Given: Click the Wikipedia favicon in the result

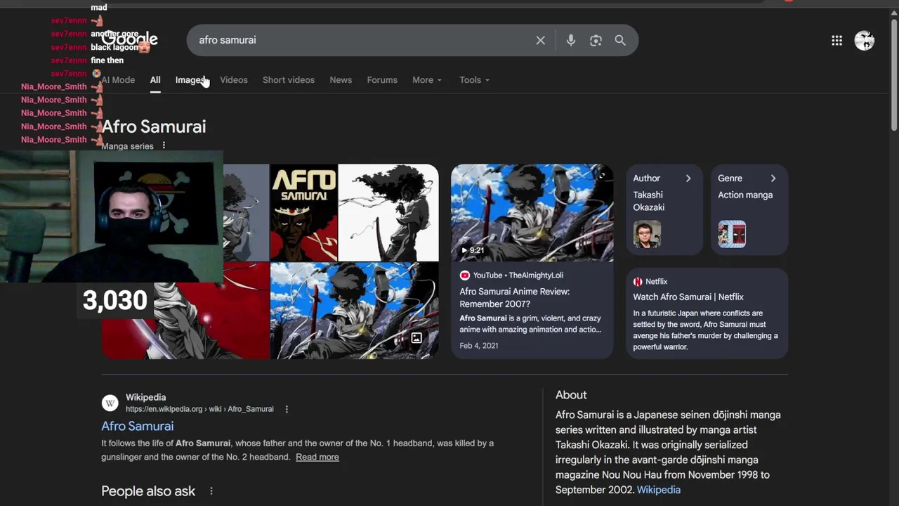Looking at the screenshot, I should point(110,403).
